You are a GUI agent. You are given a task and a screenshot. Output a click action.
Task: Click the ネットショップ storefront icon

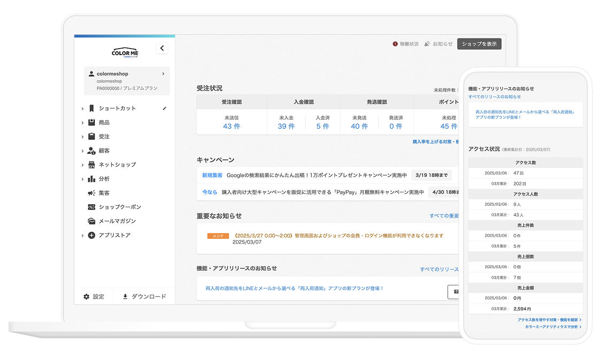tap(91, 164)
